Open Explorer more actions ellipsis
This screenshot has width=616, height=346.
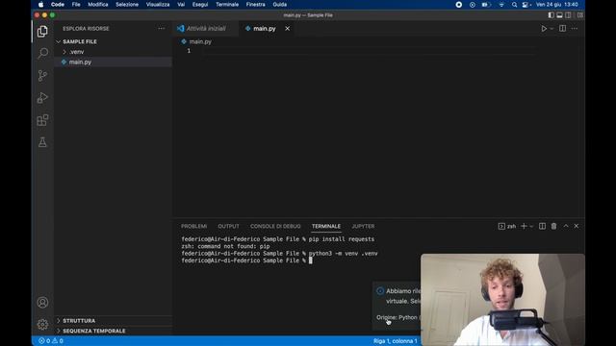(x=161, y=29)
